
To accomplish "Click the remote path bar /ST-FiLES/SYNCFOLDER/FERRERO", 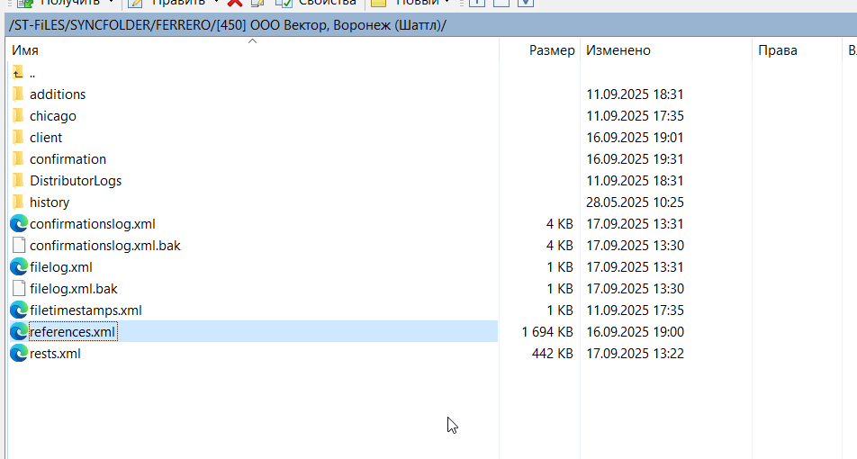I will [x=428, y=26].
